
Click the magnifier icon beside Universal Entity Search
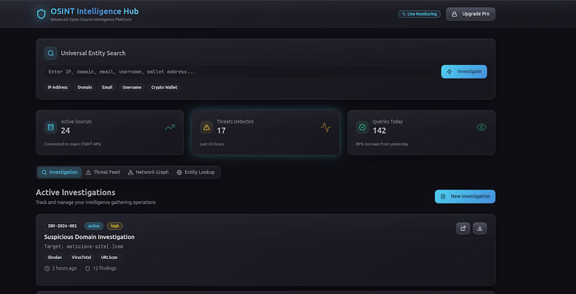[51, 53]
